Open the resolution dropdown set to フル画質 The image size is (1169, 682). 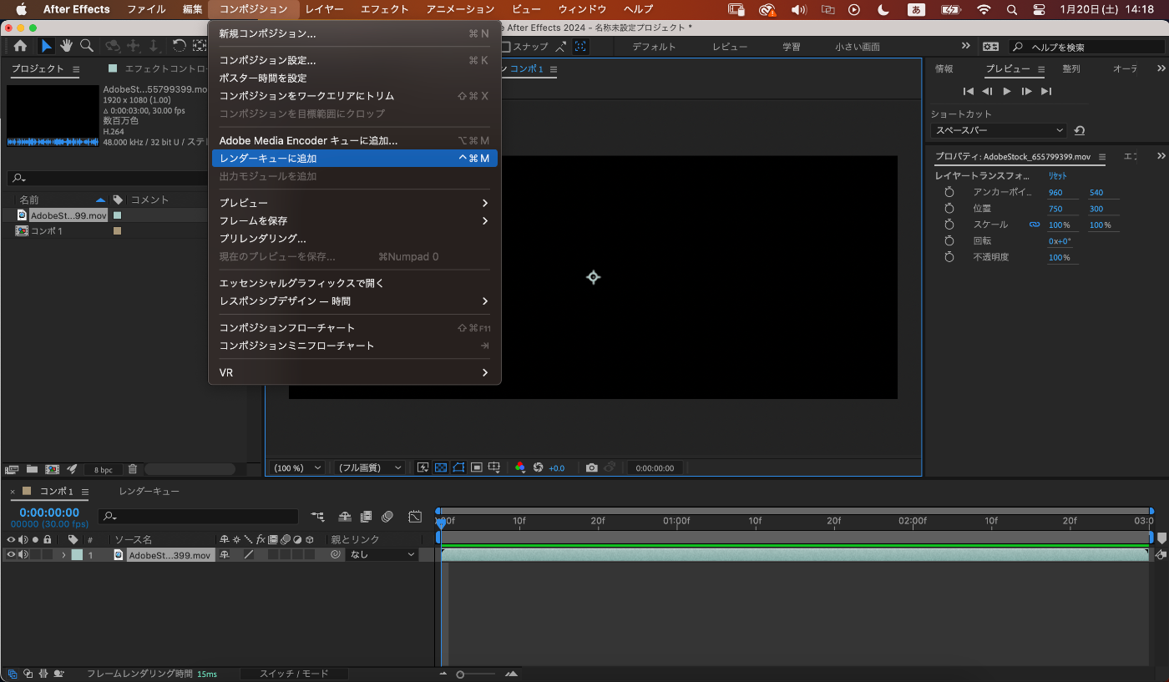click(x=369, y=467)
